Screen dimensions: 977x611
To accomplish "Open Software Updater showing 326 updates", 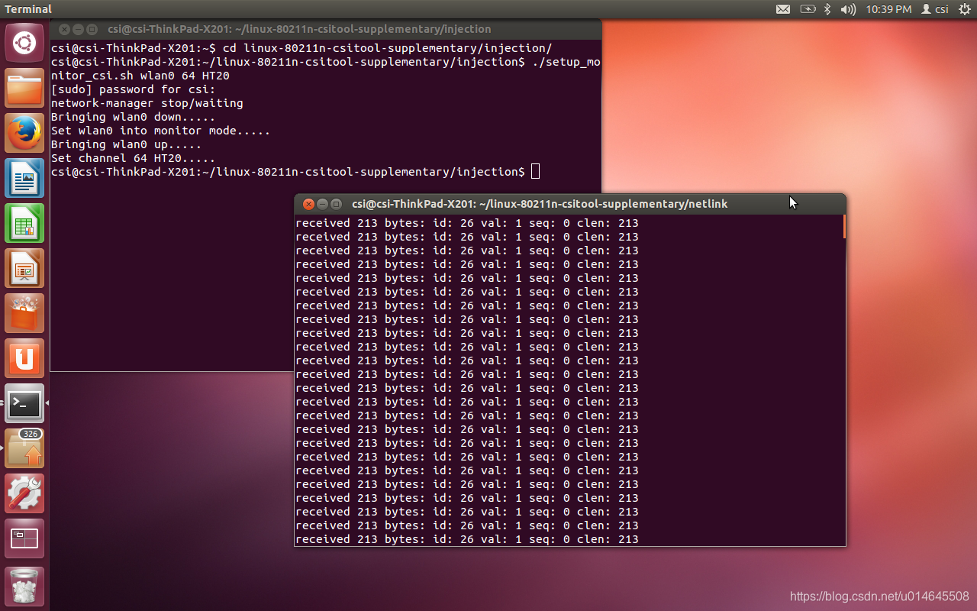I will point(24,448).
